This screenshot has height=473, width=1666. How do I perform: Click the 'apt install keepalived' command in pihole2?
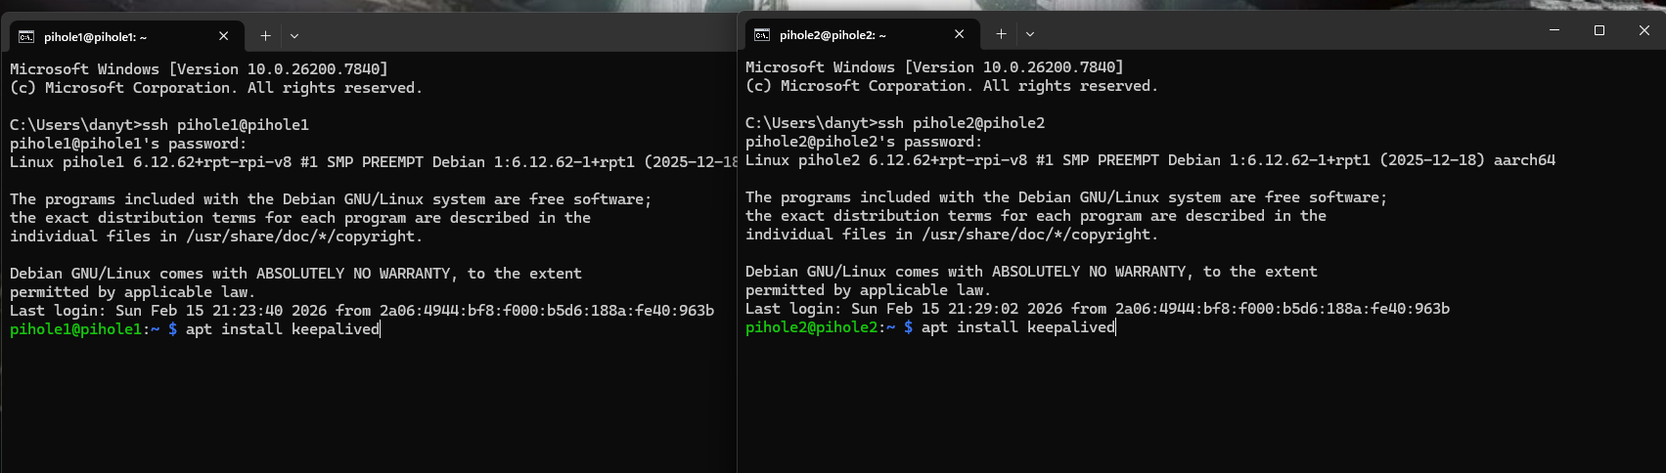pos(1018,327)
